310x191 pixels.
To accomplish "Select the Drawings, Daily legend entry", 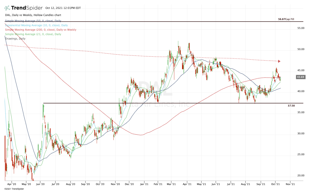I will pyautogui.click(x=15, y=38).
